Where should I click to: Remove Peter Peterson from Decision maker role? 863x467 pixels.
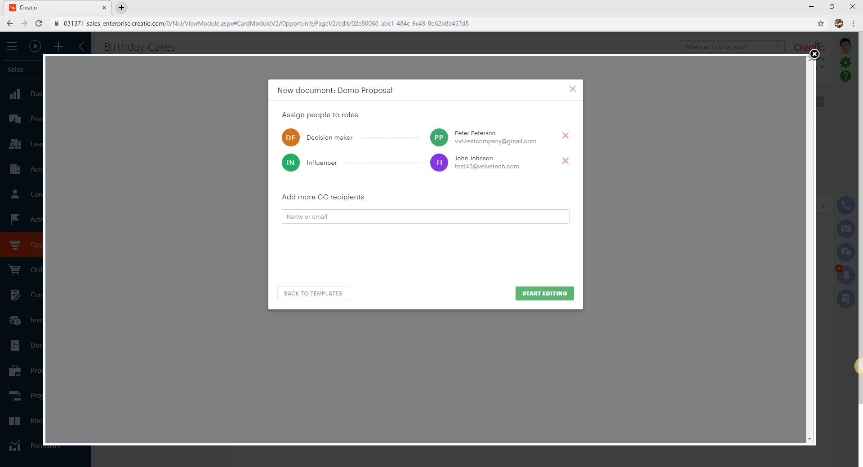(x=565, y=136)
